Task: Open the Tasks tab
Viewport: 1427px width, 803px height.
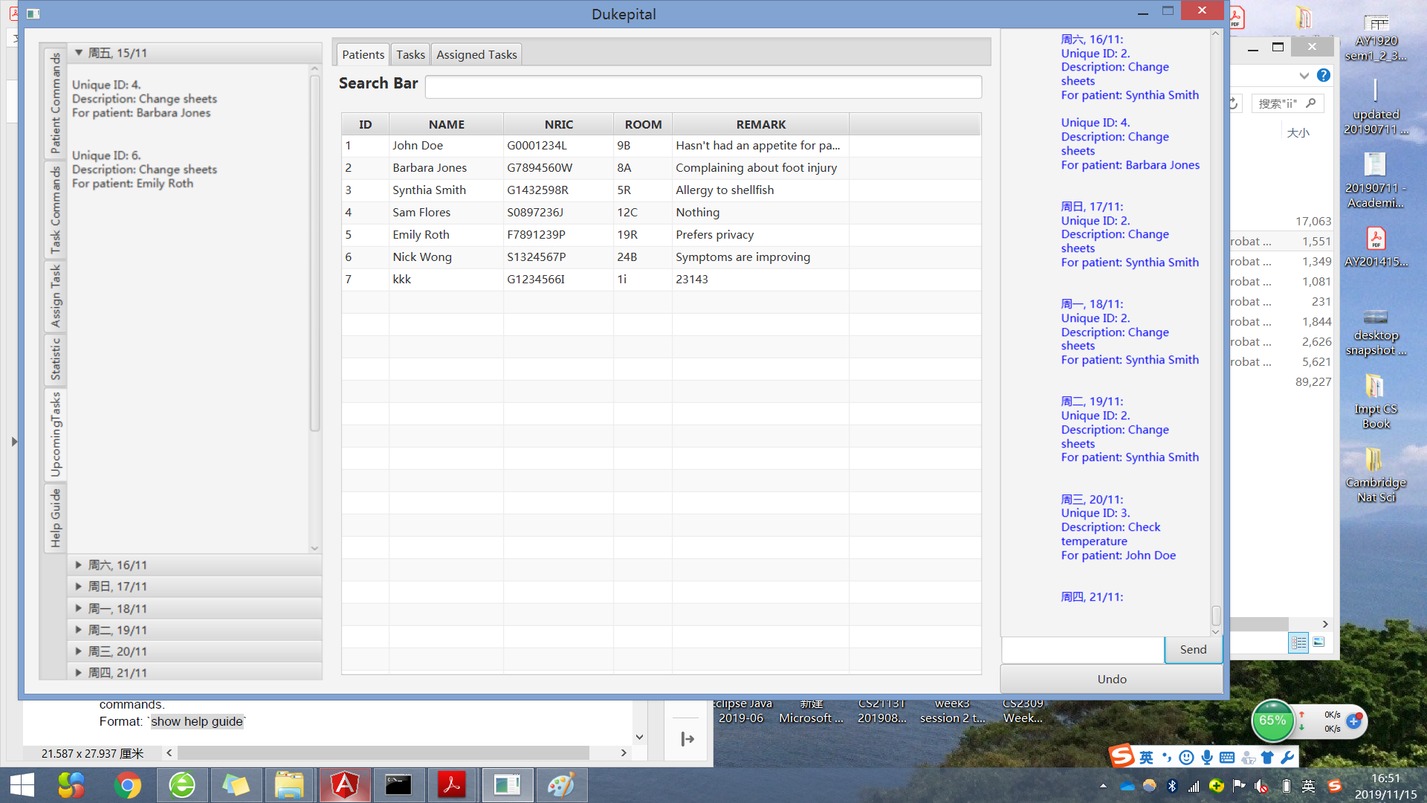Action: (410, 54)
